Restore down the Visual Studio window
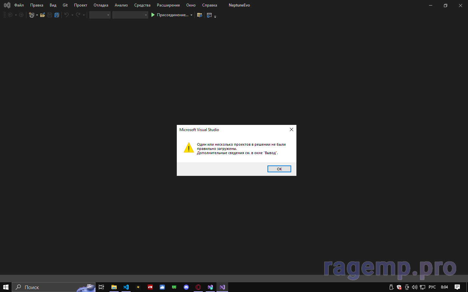The width and height of the screenshot is (468, 292). [446, 5]
